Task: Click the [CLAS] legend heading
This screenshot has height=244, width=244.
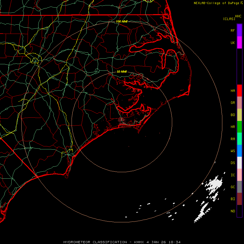Action: pyautogui.click(x=229, y=19)
